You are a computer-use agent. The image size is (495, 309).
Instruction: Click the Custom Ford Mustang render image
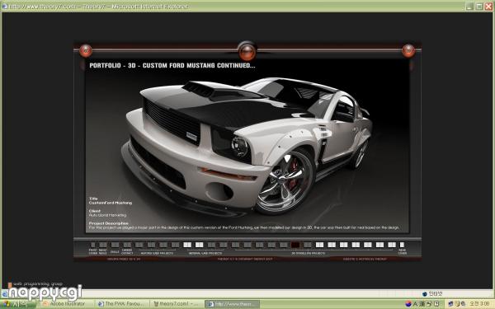tap(247, 146)
